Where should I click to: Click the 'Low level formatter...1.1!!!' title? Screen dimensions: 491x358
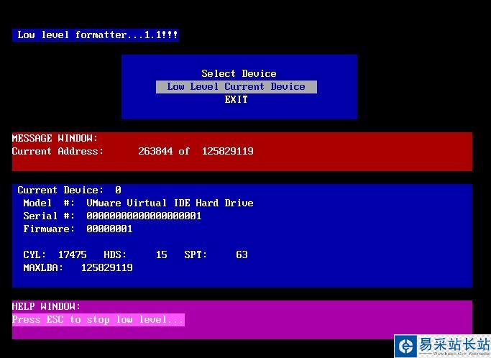pos(97,35)
